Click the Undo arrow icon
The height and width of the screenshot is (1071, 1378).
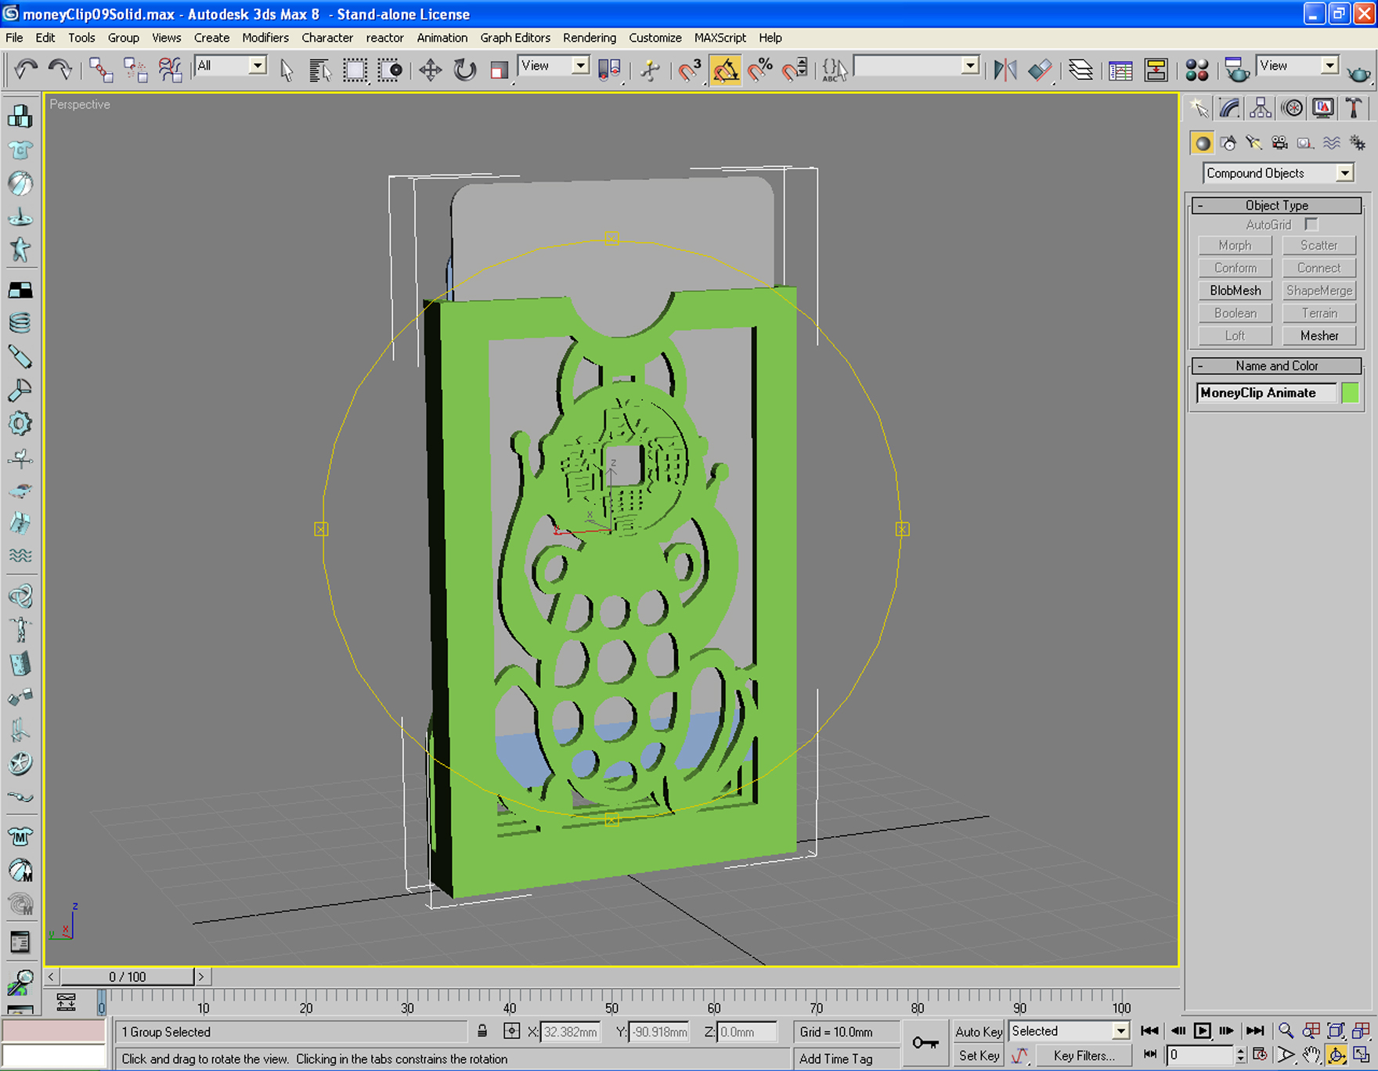[26, 70]
